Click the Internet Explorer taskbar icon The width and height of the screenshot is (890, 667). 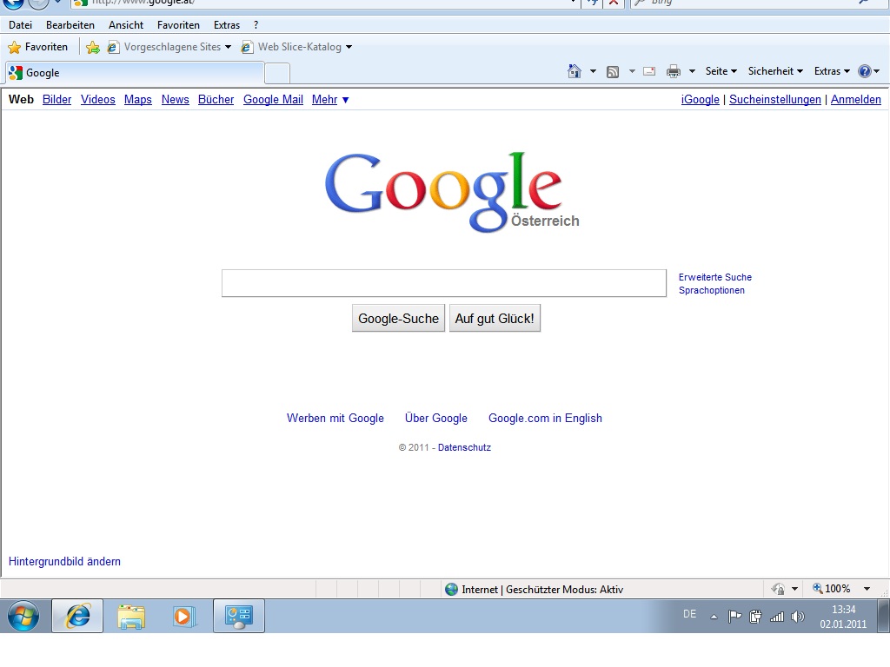(x=77, y=616)
